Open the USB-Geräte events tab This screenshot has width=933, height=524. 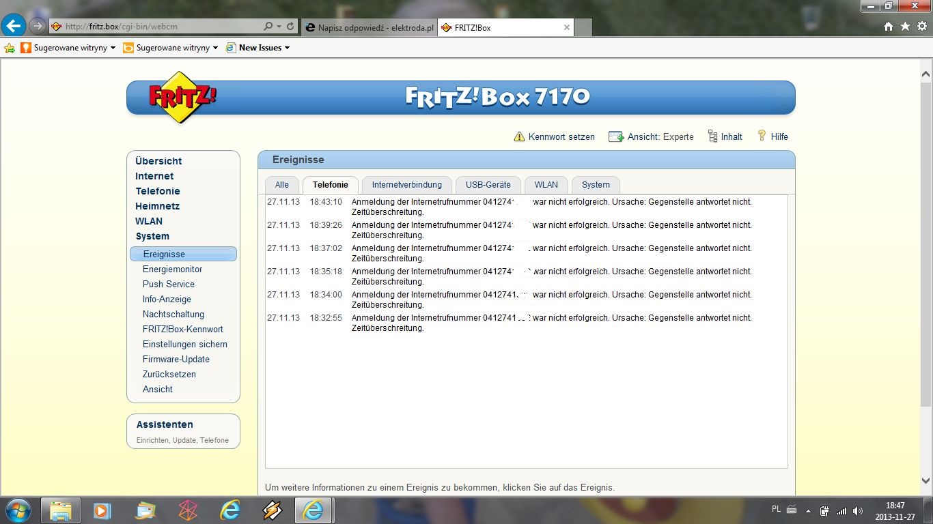pos(488,185)
